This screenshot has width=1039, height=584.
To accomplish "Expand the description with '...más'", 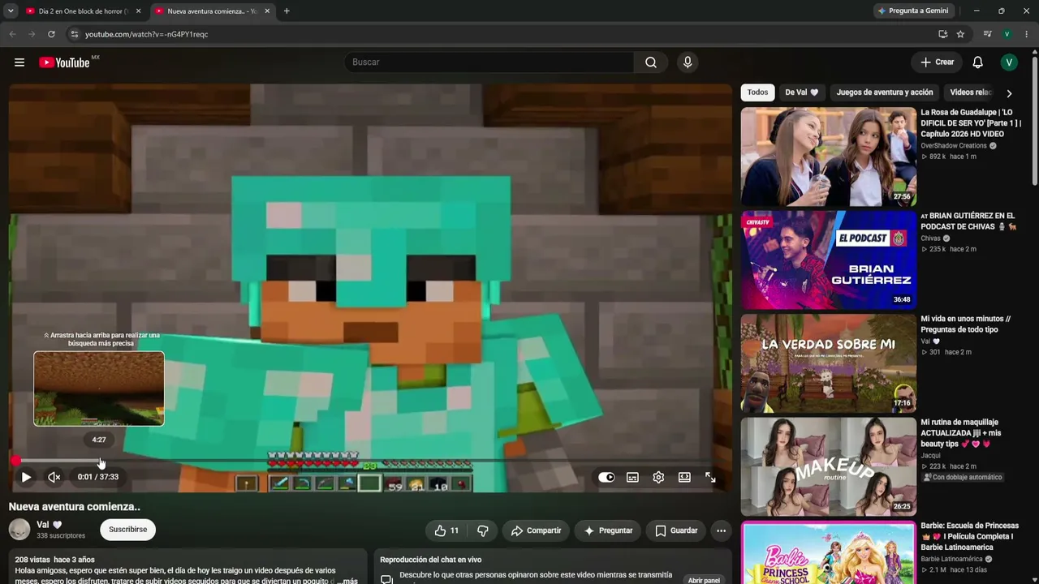I will 347,581.
